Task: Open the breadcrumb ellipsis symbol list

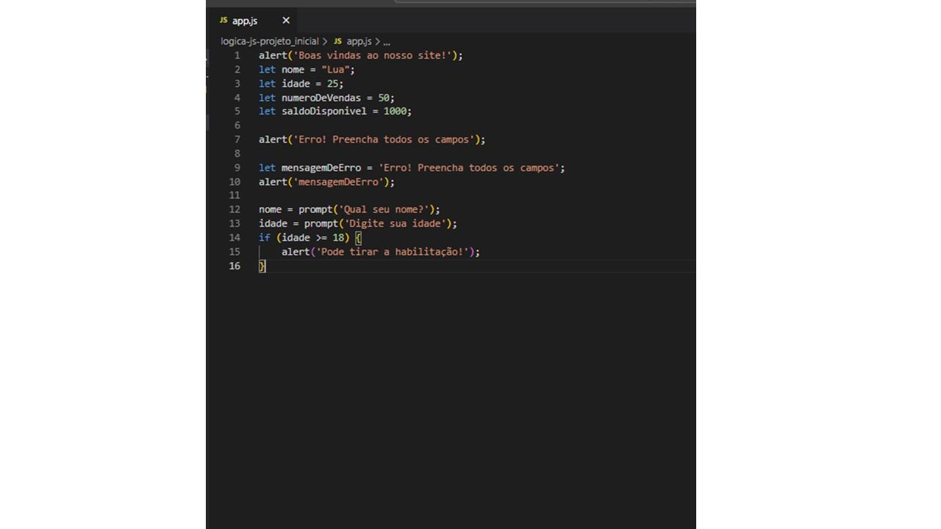Action: 387,42
